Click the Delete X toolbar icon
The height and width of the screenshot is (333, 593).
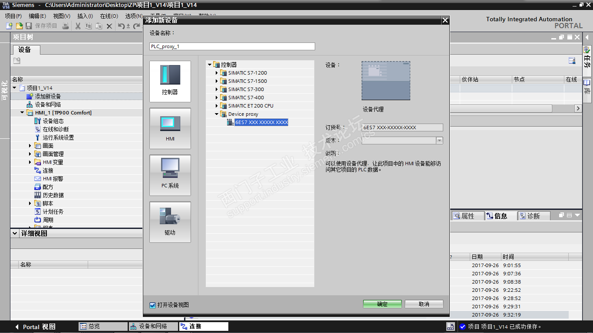(x=109, y=26)
